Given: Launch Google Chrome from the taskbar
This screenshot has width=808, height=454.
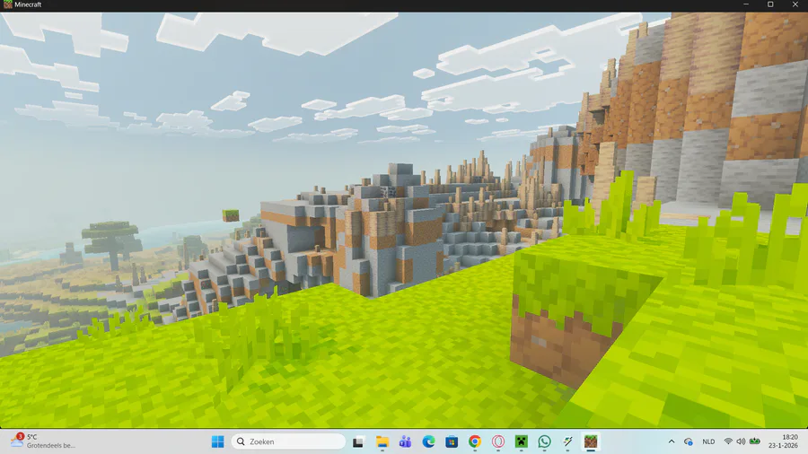Looking at the screenshot, I should [x=475, y=441].
